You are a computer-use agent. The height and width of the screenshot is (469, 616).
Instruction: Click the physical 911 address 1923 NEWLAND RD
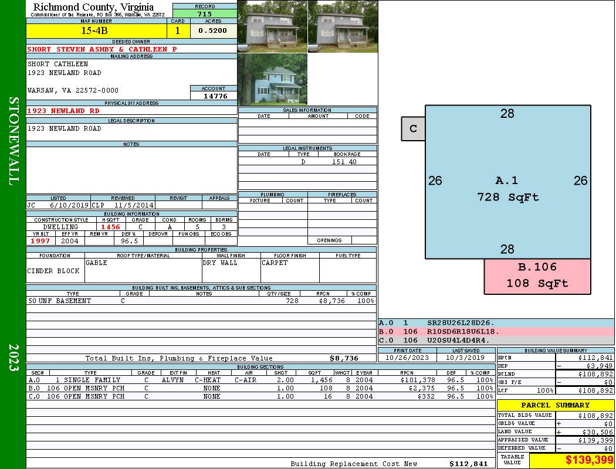[63, 110]
